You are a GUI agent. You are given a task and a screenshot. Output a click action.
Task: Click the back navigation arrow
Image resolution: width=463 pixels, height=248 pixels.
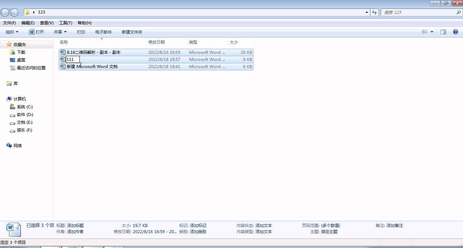pyautogui.click(x=5, y=12)
